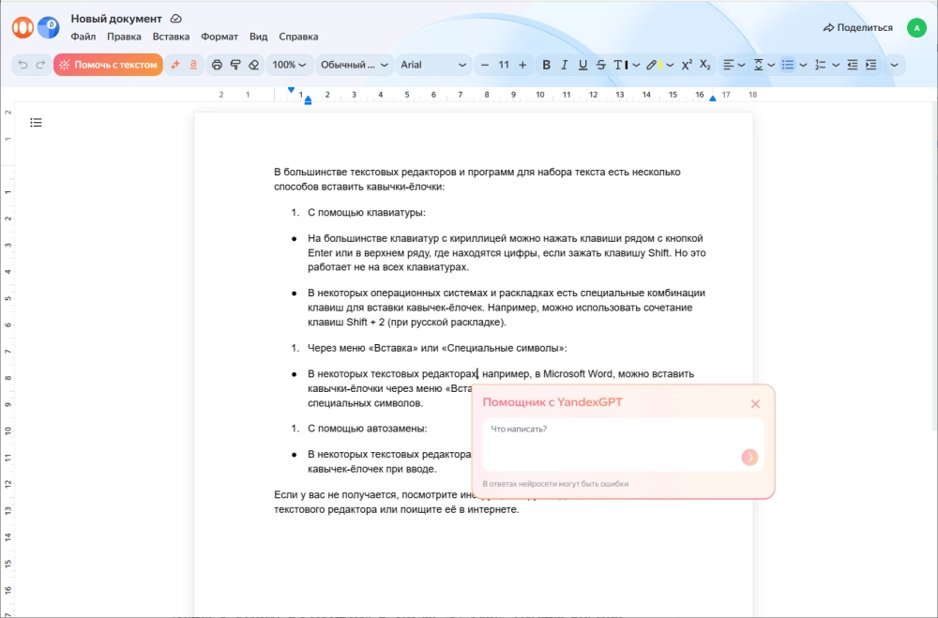Close the YandexGPT assistant popup
The image size is (938, 618).
755,404
